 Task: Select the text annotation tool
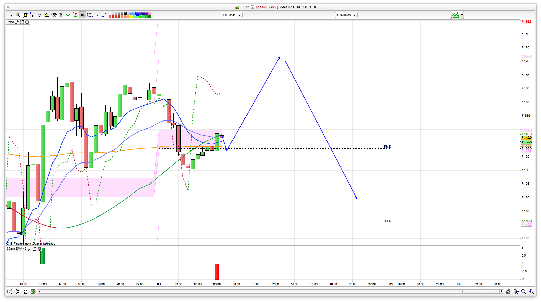click(40, 15)
